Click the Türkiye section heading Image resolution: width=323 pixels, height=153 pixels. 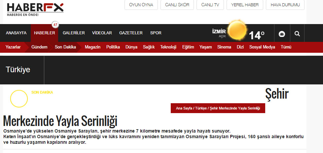(18, 70)
